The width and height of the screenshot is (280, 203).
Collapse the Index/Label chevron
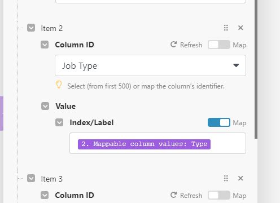[59, 122]
